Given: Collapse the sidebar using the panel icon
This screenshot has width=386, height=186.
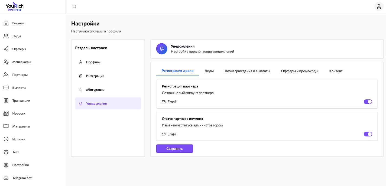Looking at the screenshot, I should [x=74, y=6].
